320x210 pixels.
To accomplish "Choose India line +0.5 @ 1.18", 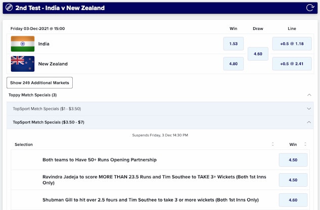I will click(x=292, y=44).
